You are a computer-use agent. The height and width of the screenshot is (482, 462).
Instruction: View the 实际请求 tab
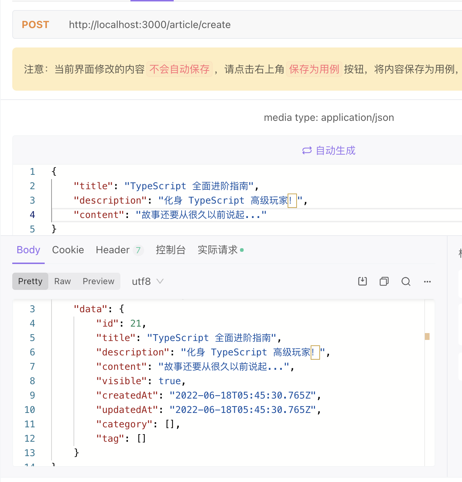[x=218, y=250]
